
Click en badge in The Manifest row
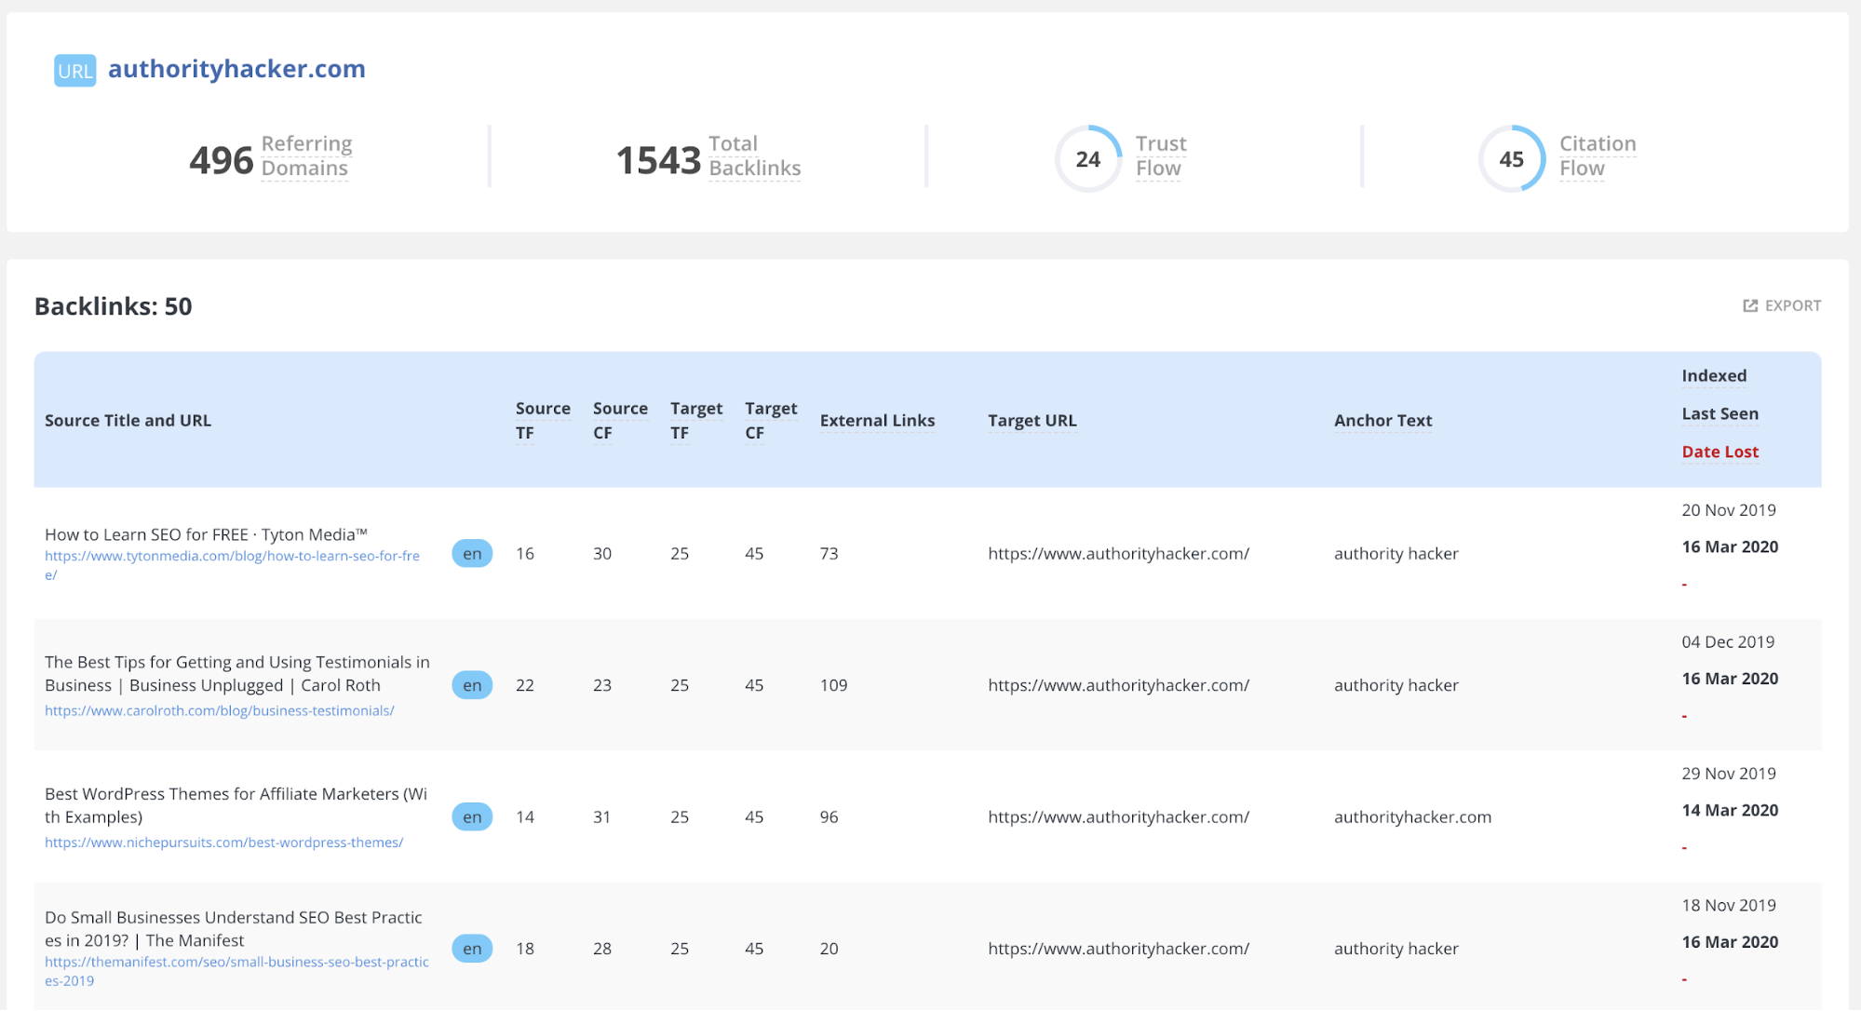[x=472, y=949]
